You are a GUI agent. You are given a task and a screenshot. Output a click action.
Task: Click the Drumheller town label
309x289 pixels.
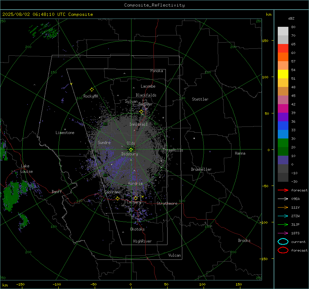[201, 169]
